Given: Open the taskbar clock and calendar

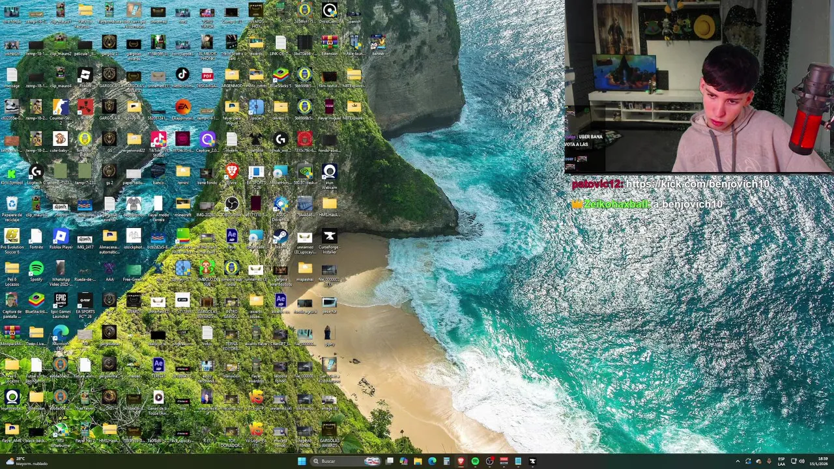Looking at the screenshot, I should [x=820, y=461].
